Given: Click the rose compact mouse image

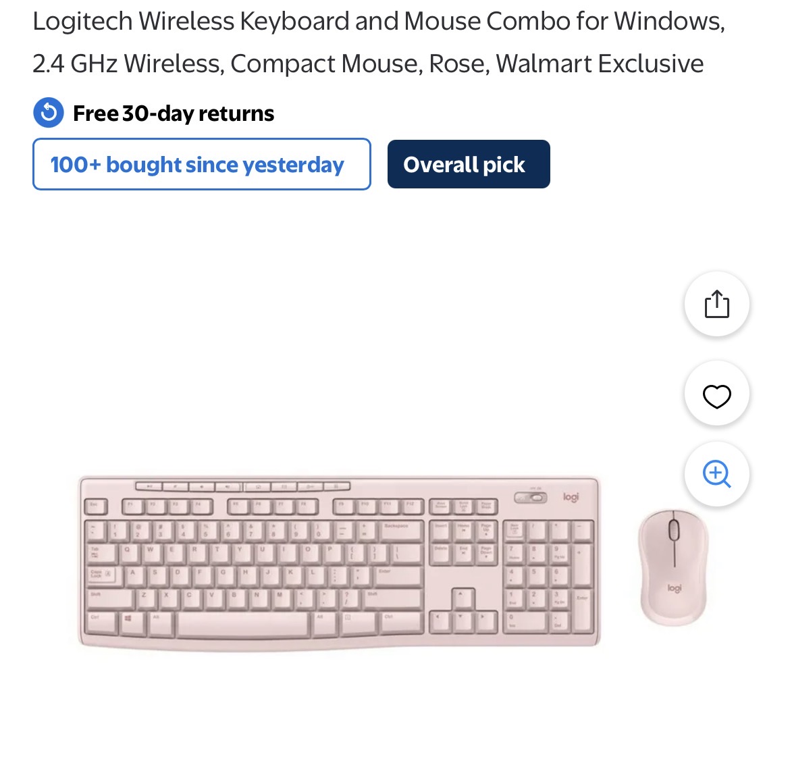Looking at the screenshot, I should pyautogui.click(x=673, y=567).
